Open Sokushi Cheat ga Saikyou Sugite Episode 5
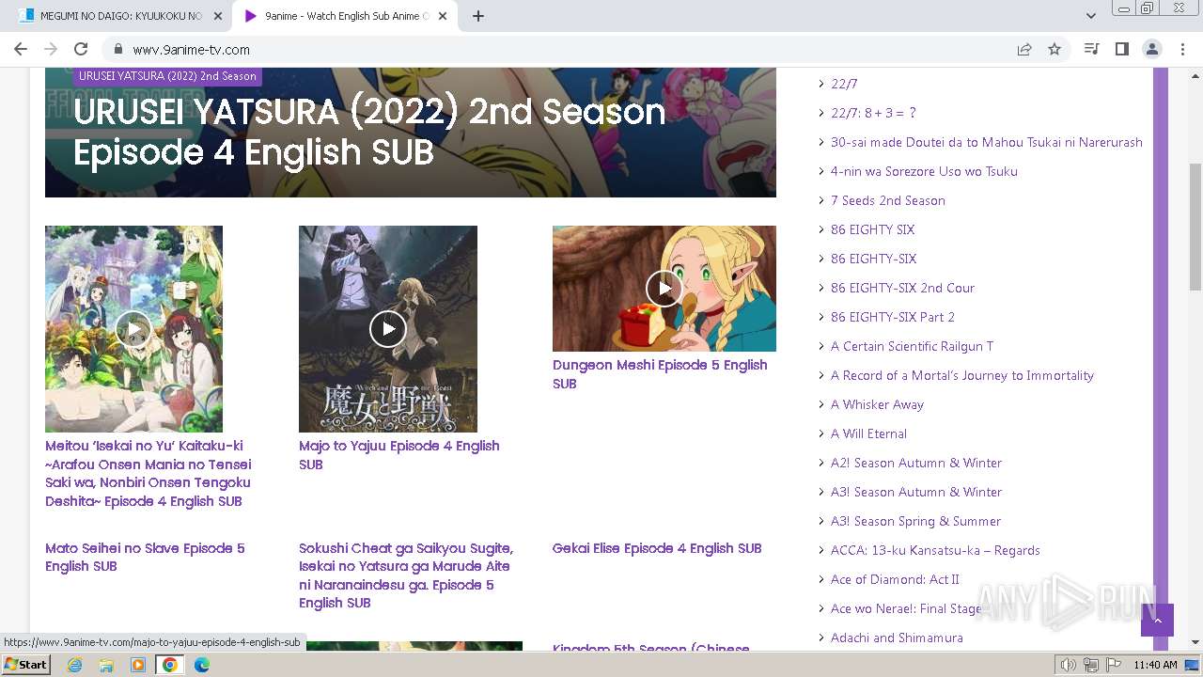 pos(406,575)
